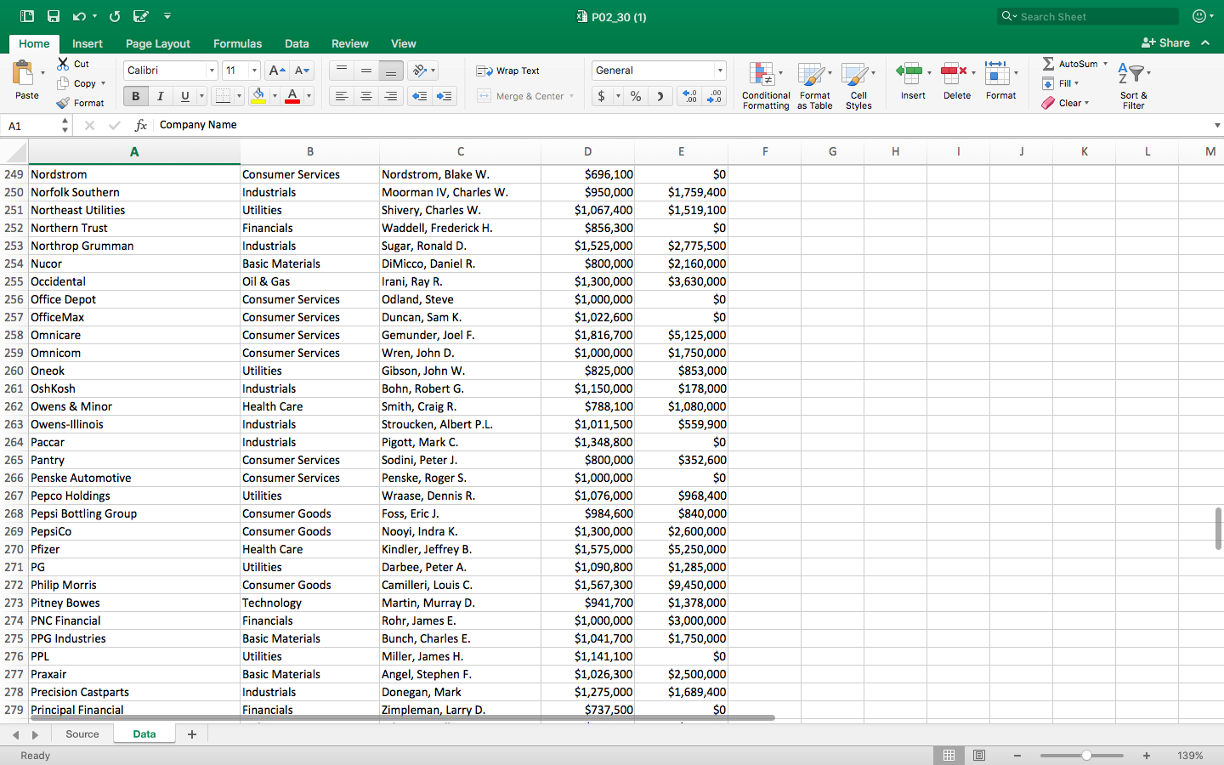Apply the red font color swatch
Viewport: 1224px width, 765px height.
click(292, 96)
